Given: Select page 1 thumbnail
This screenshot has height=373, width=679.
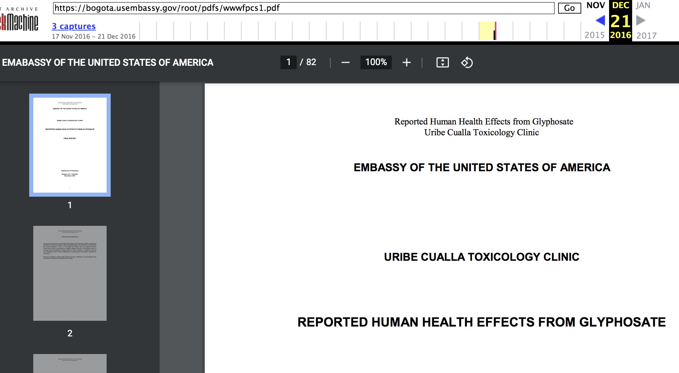Looking at the screenshot, I should point(70,145).
